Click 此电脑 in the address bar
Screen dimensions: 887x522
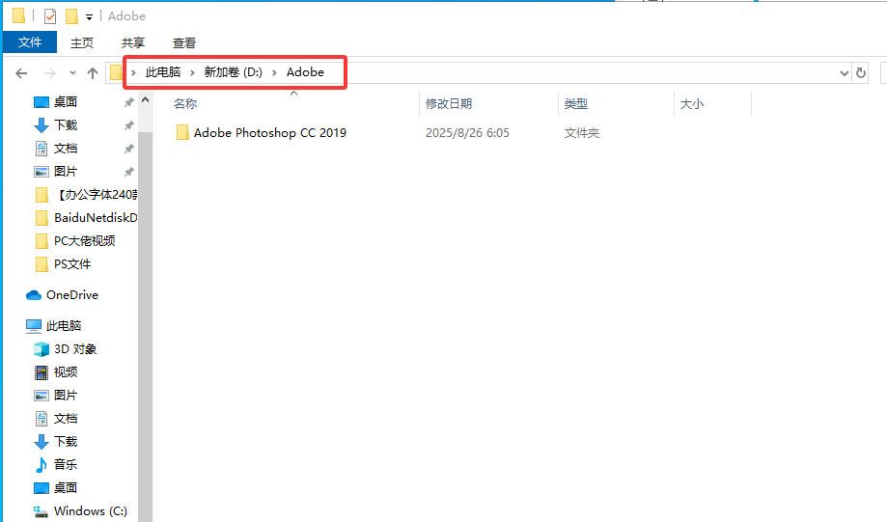163,72
